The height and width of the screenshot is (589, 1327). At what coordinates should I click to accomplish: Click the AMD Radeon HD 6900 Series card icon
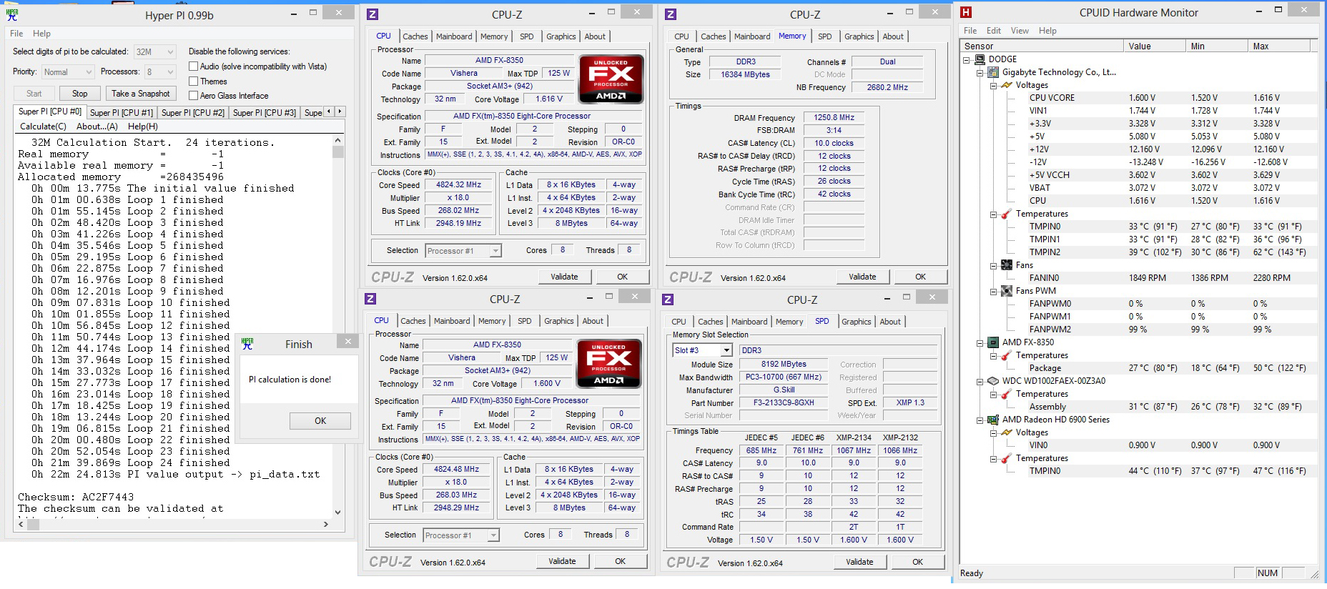pos(993,420)
